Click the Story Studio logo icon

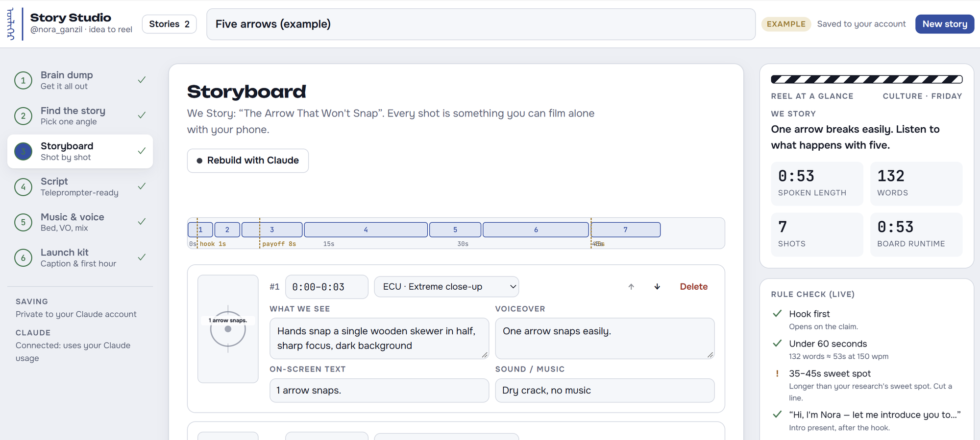pos(11,24)
